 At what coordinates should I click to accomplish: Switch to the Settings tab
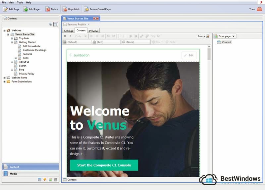pos(69,31)
